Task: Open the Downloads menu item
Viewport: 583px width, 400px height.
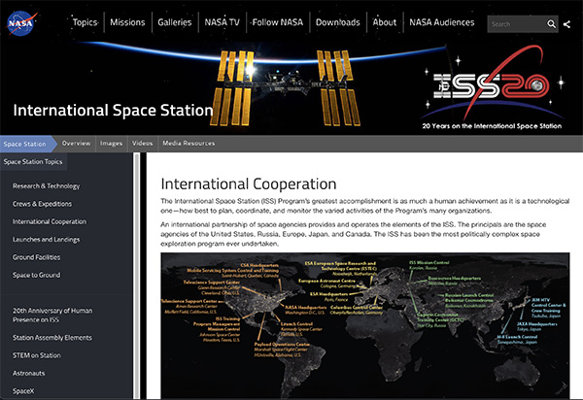Action: point(338,22)
